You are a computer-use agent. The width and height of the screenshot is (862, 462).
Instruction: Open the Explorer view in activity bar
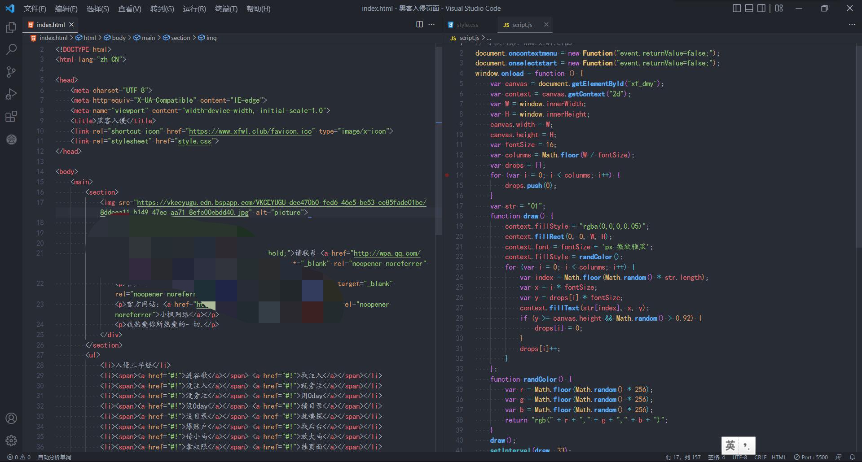pyautogui.click(x=11, y=28)
